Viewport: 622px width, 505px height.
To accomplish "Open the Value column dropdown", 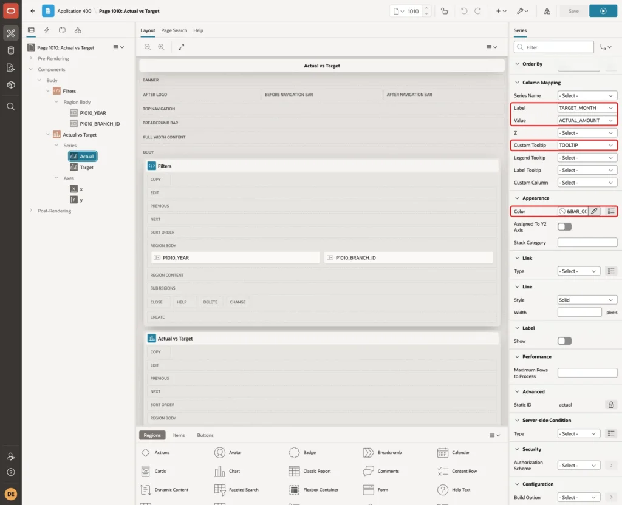I will 587,120.
